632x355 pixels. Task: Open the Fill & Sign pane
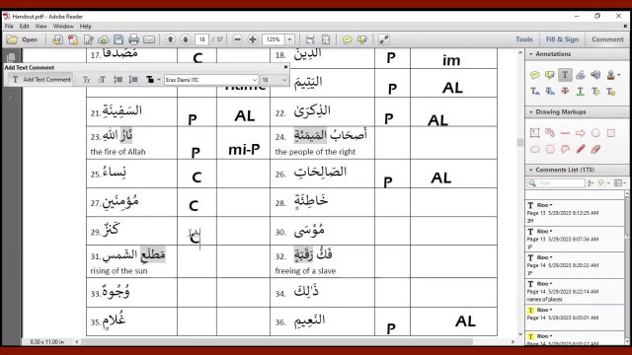pyautogui.click(x=562, y=39)
